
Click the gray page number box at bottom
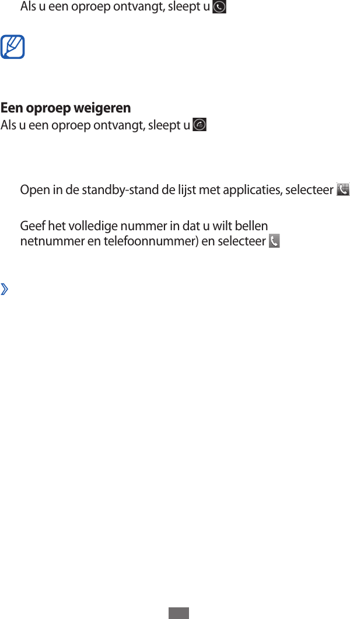point(178,613)
